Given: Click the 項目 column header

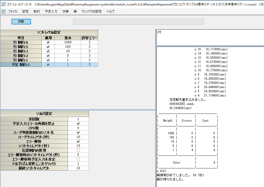Looking at the screenshot, I should pos(21,38).
